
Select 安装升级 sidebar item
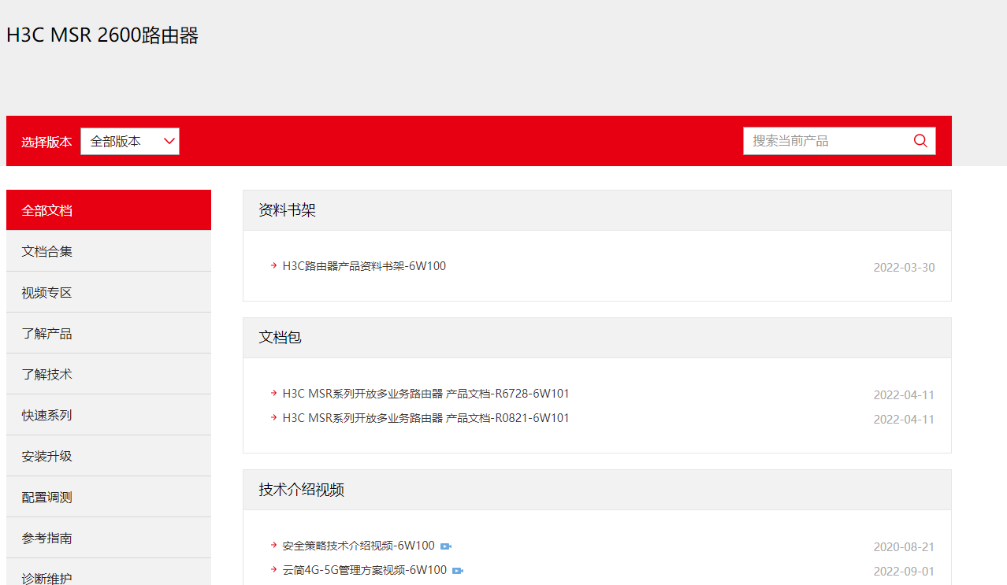tap(109, 456)
